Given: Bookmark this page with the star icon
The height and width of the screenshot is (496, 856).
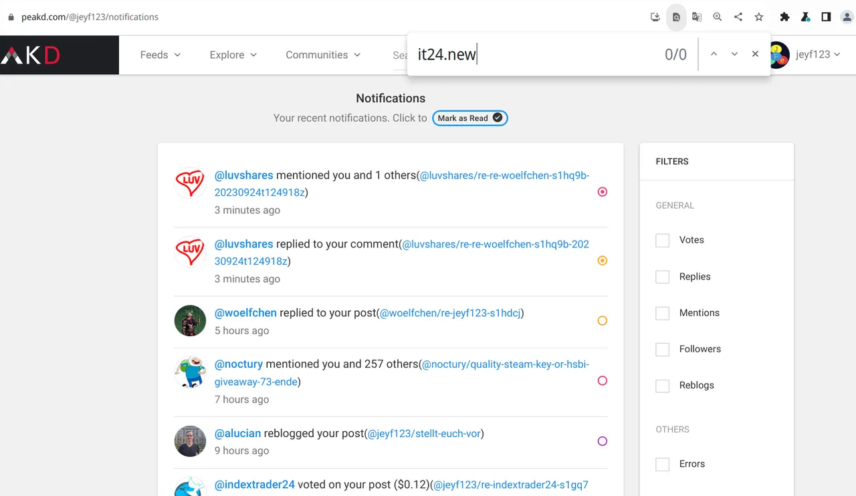Looking at the screenshot, I should (x=759, y=17).
